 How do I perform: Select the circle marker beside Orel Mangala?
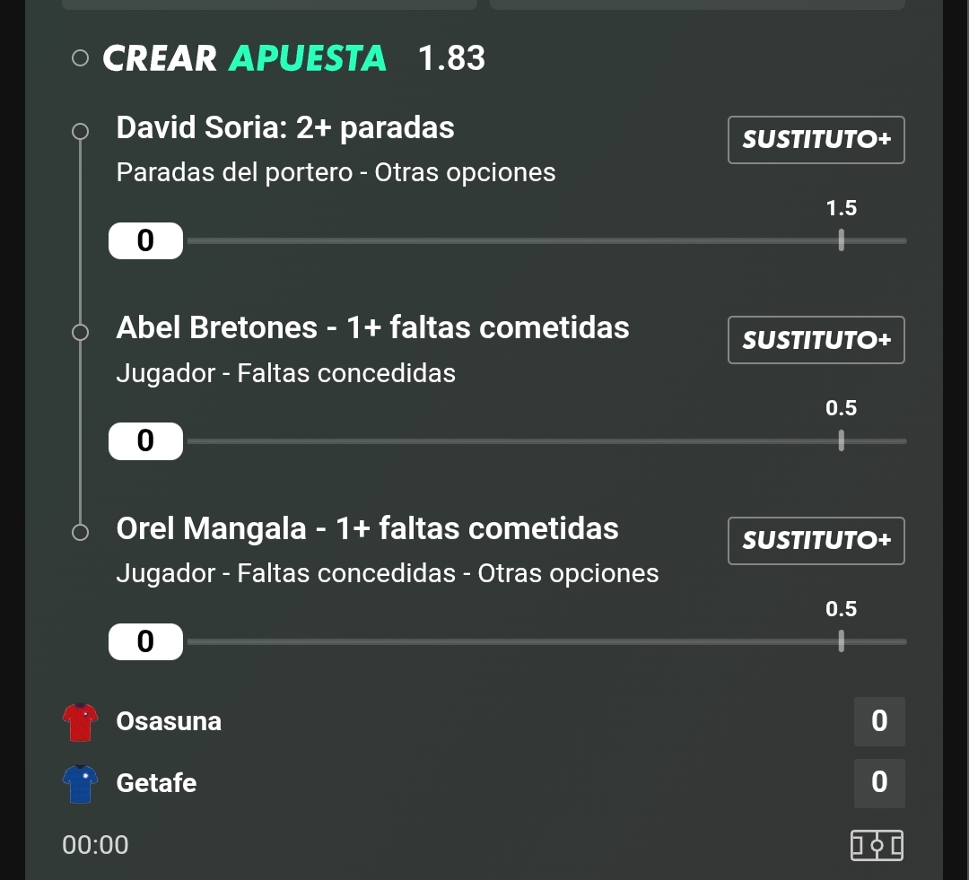(81, 532)
